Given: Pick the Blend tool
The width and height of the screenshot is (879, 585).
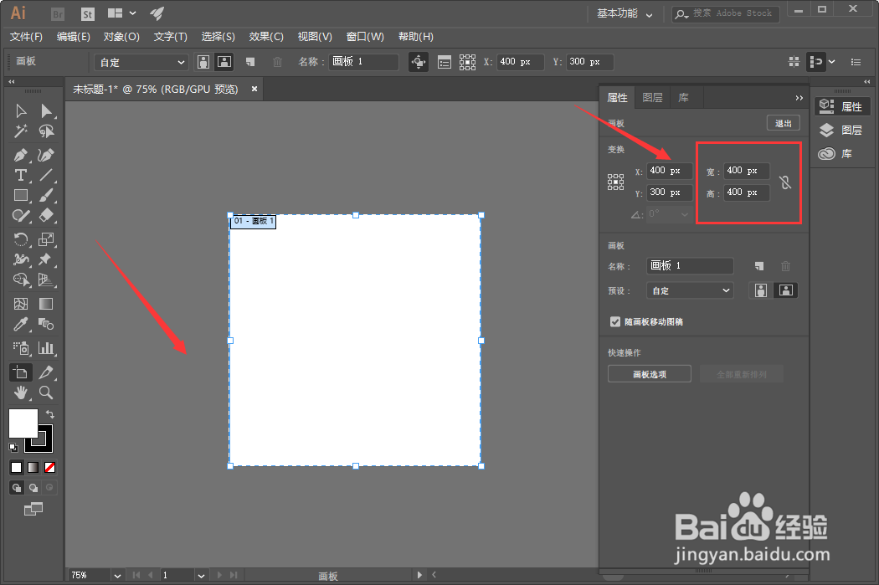Looking at the screenshot, I should (46, 324).
